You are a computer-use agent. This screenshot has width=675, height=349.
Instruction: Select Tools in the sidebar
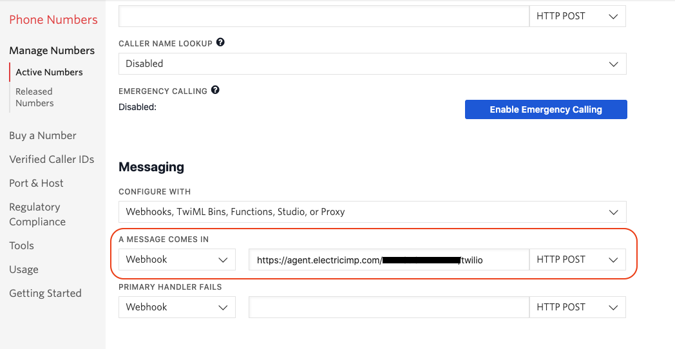pos(21,246)
